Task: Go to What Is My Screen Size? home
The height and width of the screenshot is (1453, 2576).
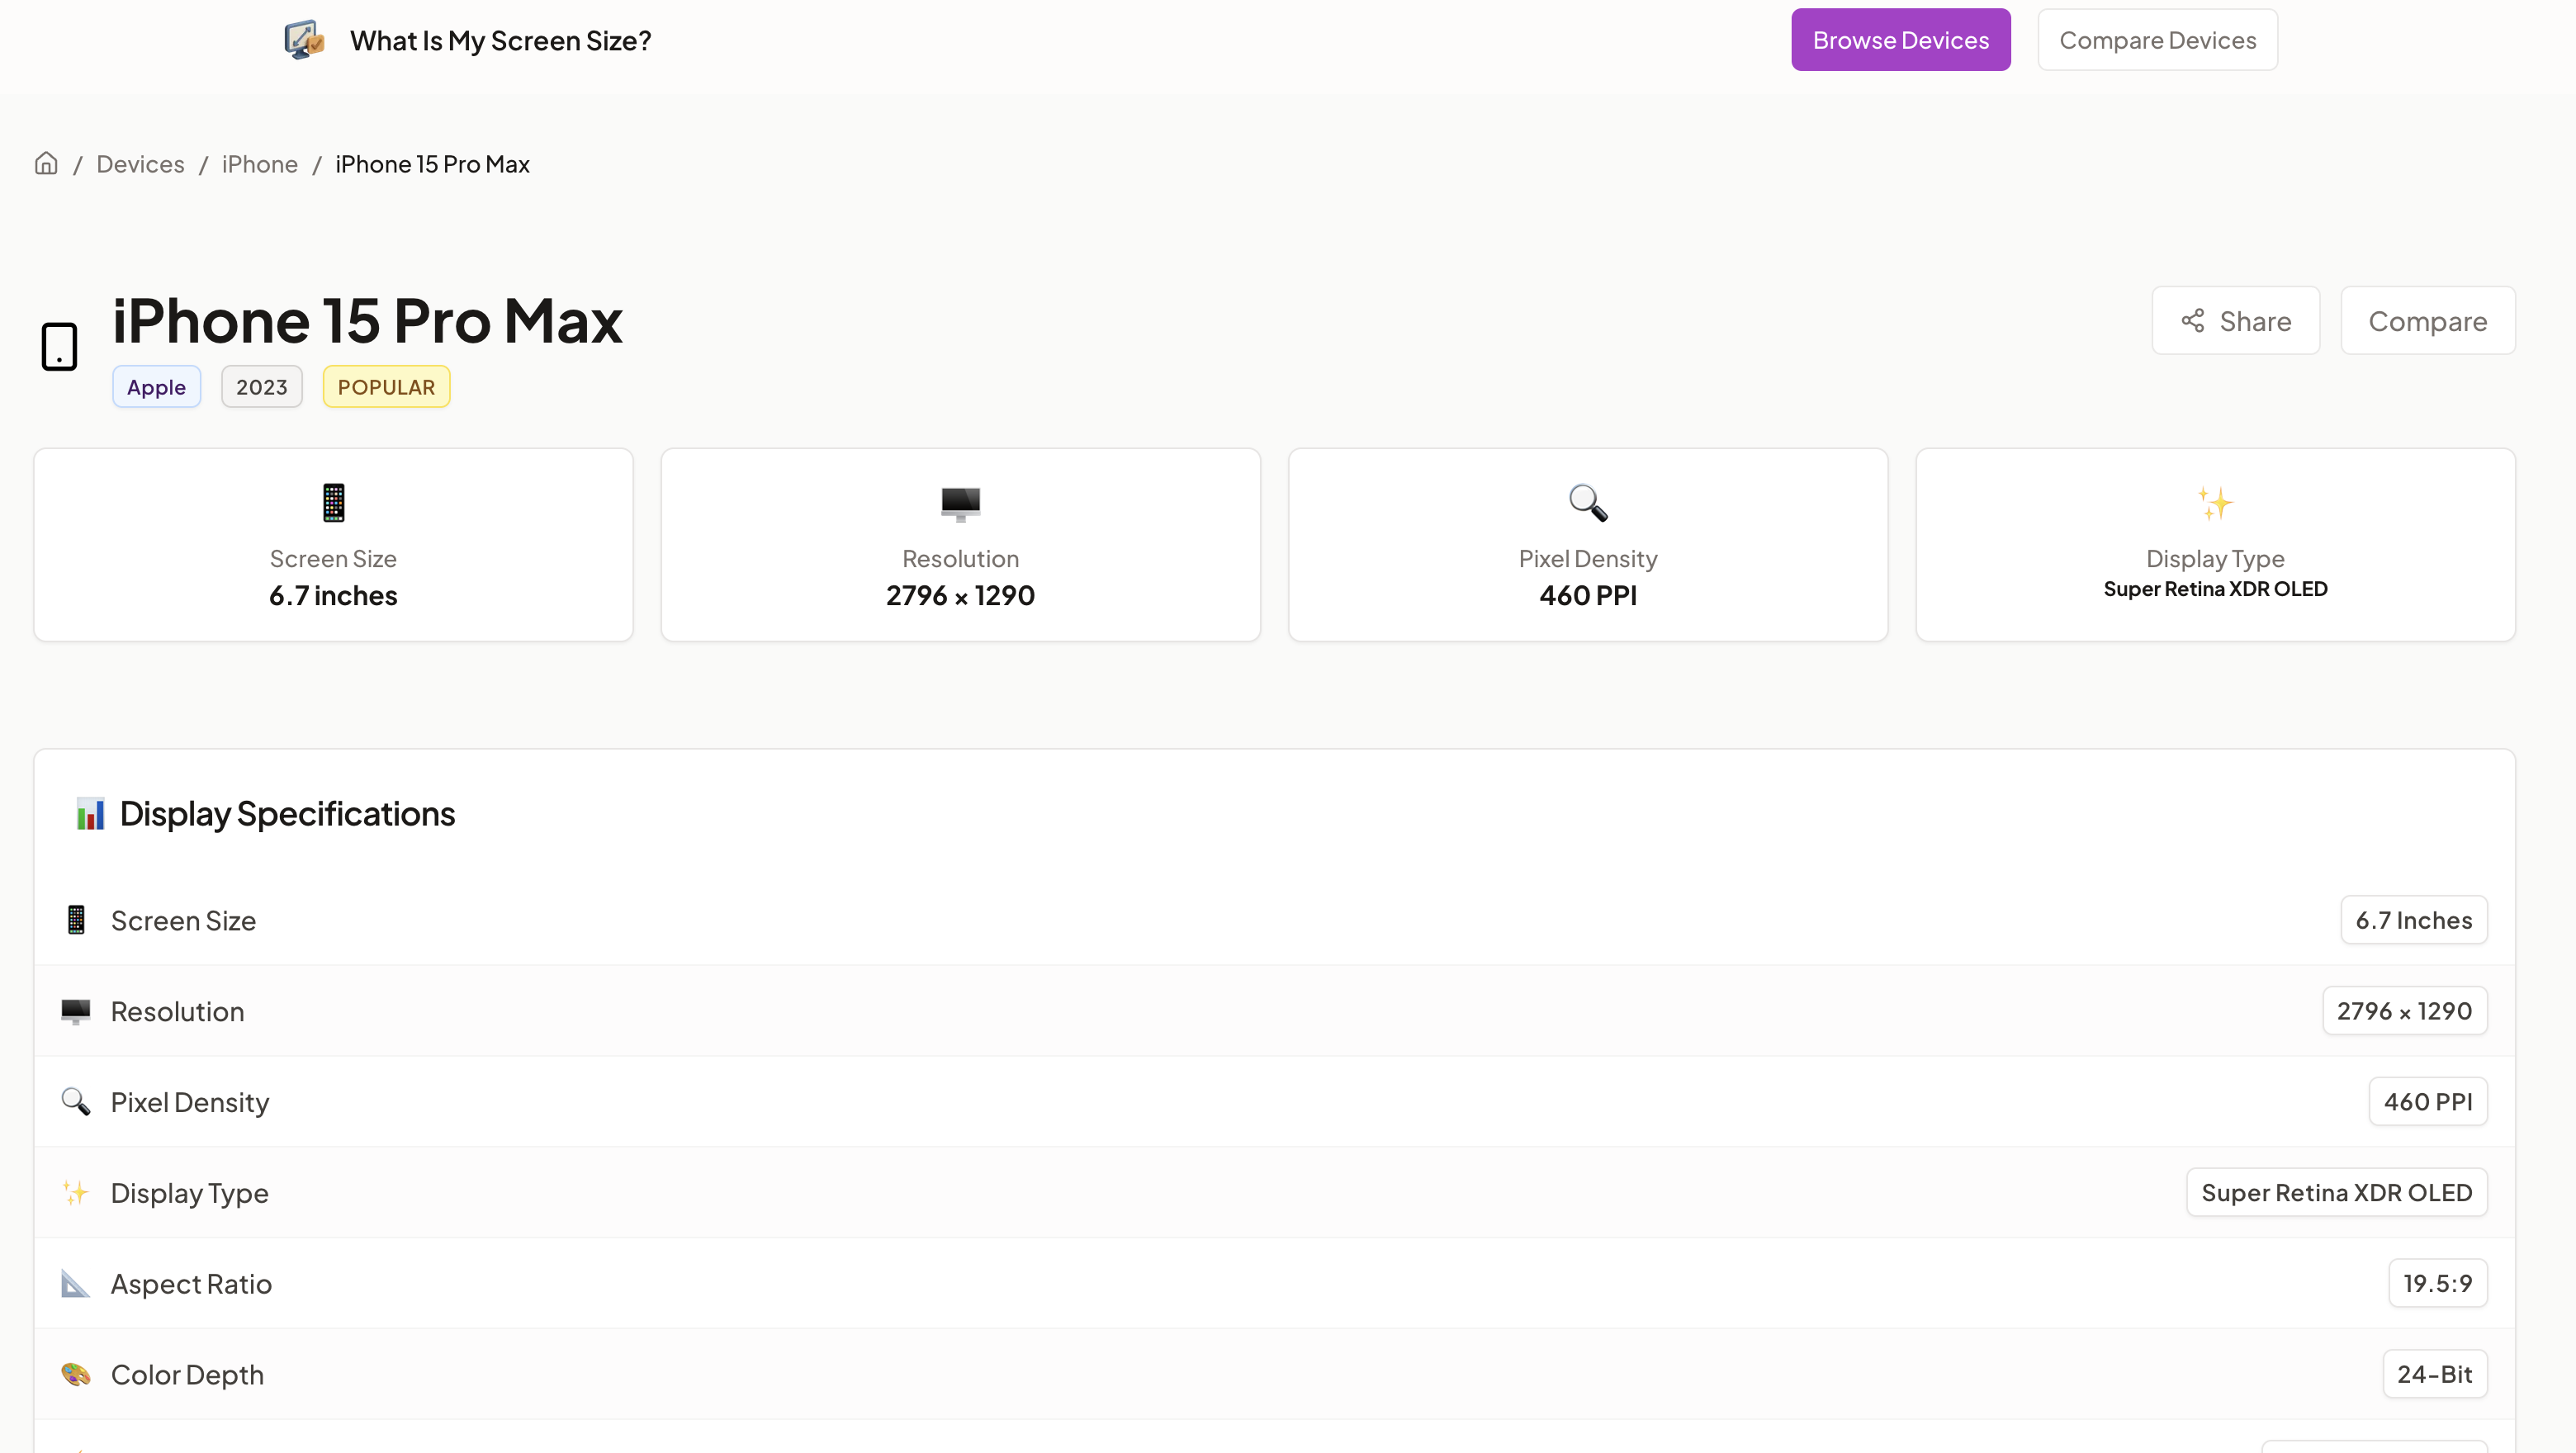Action: 500,40
